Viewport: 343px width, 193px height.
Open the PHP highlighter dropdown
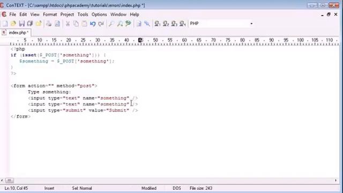[x=251, y=24]
